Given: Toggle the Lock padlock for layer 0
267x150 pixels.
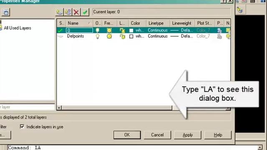Looking at the screenshot, I should (x=122, y=30).
